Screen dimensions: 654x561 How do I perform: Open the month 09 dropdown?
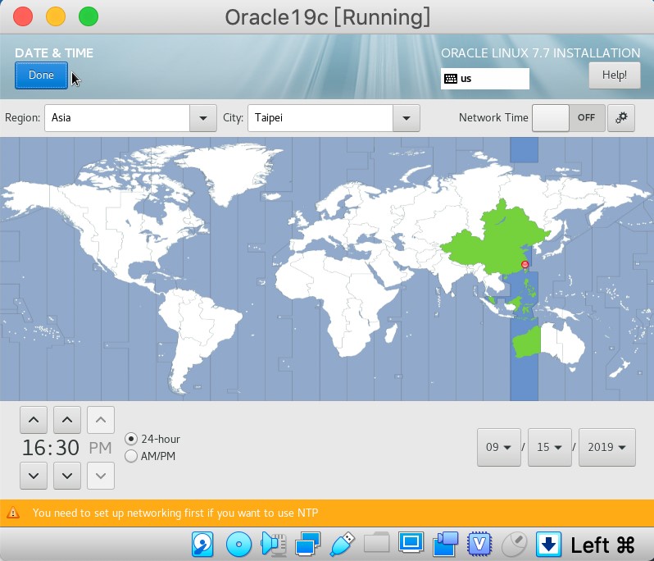click(499, 447)
